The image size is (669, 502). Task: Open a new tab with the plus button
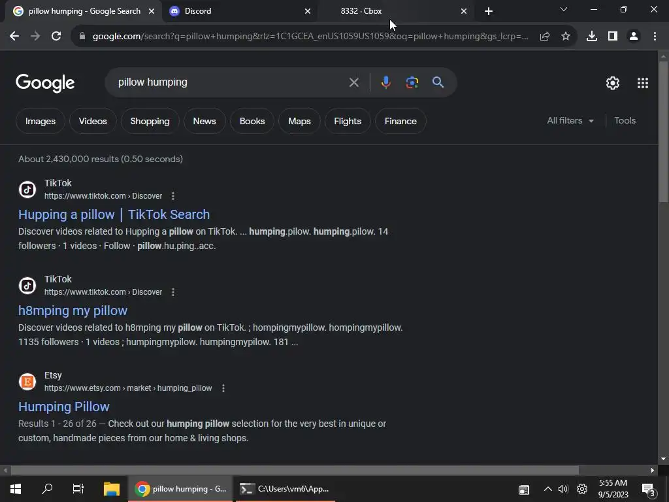coord(489,11)
